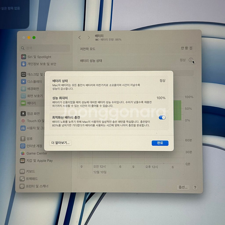The height and width of the screenshot is (225, 225).
Task: Open the Privacy and Security hand icon
Action: (23, 64)
